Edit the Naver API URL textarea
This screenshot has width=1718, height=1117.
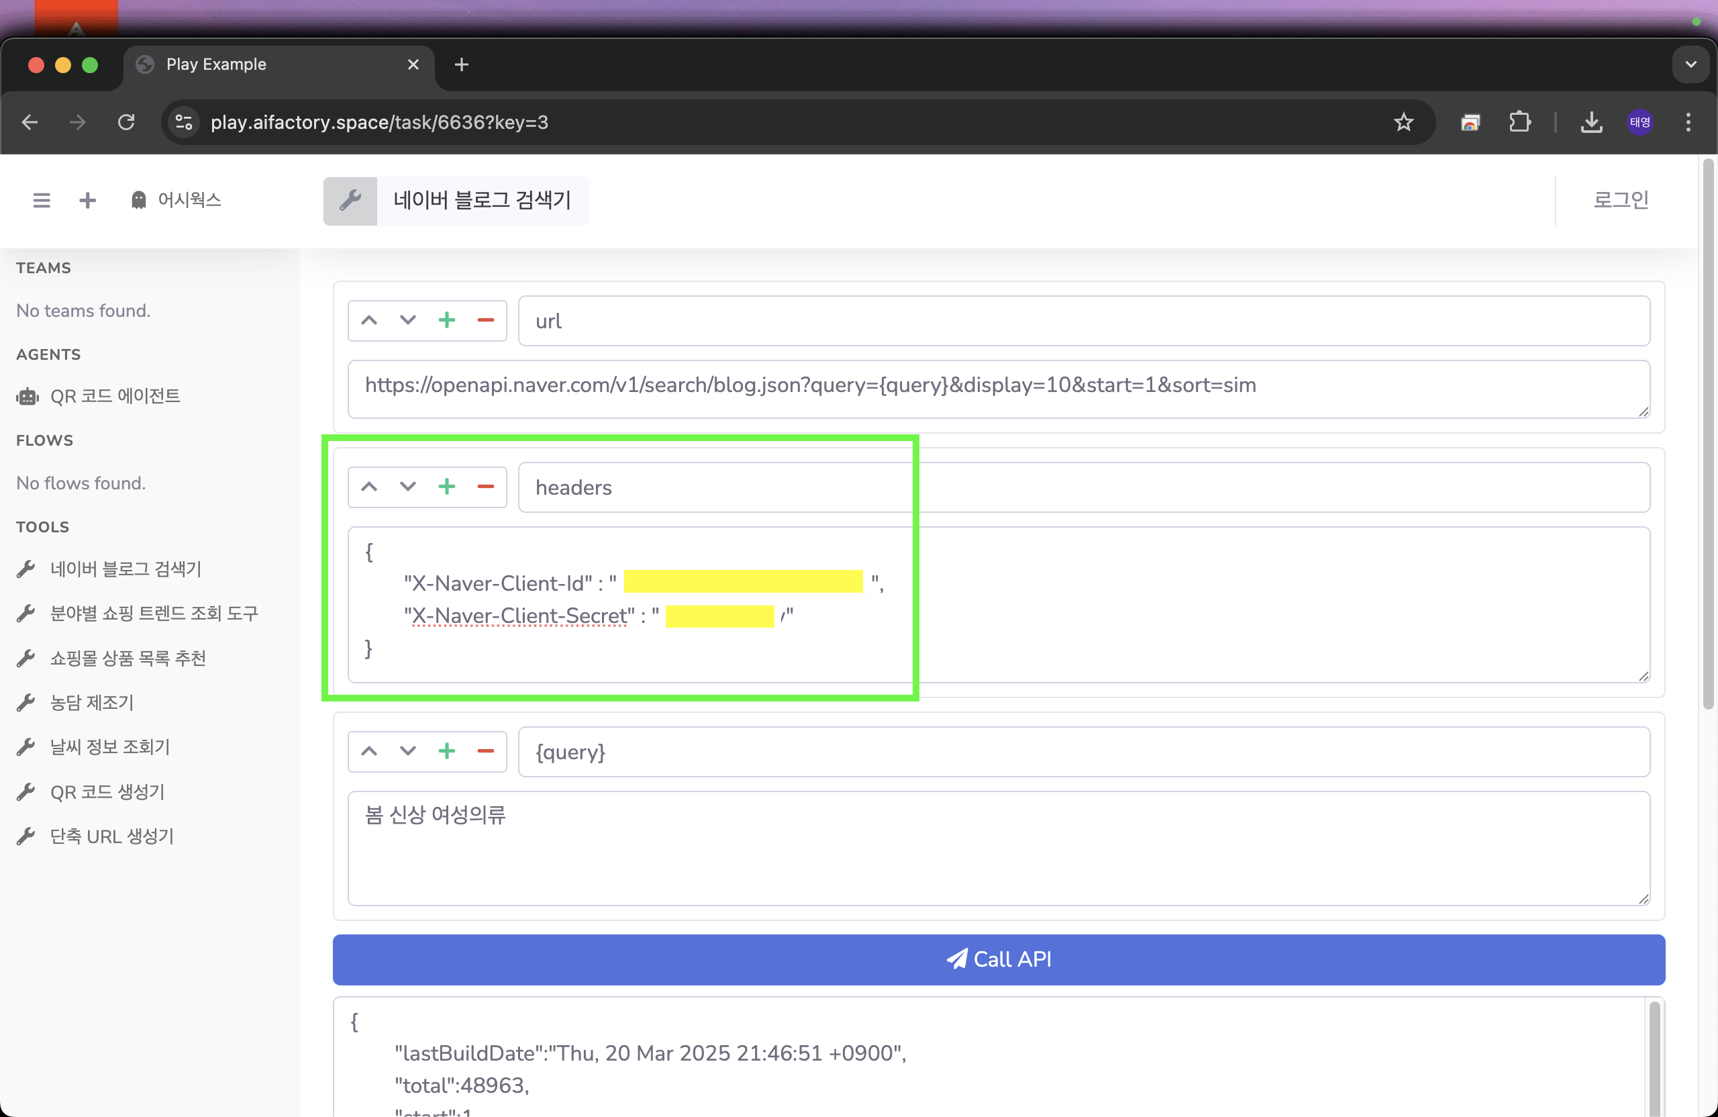click(999, 389)
